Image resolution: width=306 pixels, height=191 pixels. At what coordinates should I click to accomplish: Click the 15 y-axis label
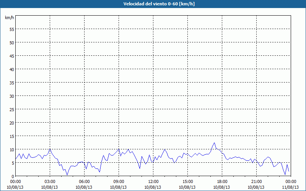[12, 136]
